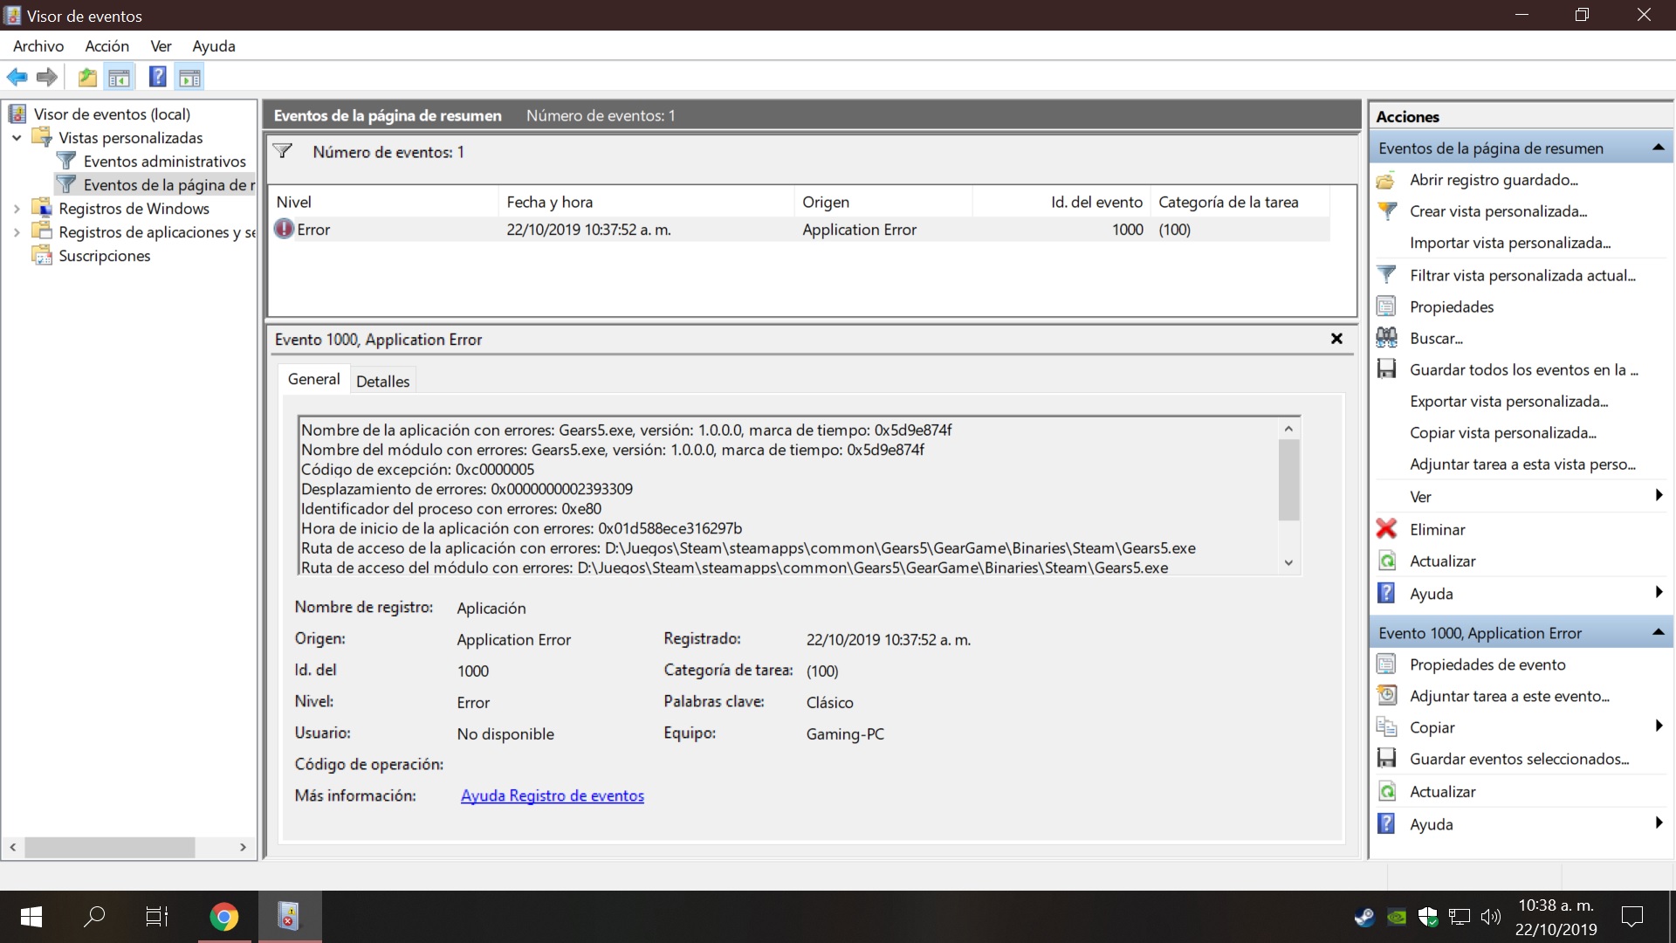The width and height of the screenshot is (1676, 943).
Task: Click the filter funnel above event list
Action: (x=283, y=151)
